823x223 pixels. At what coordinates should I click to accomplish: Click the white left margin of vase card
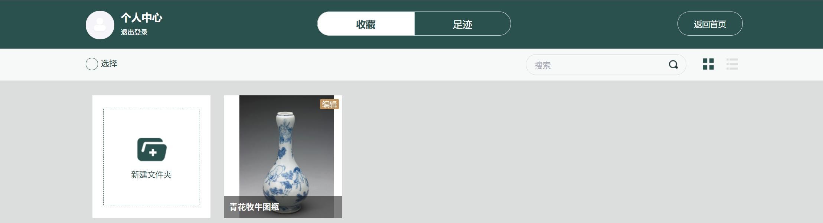232,145
